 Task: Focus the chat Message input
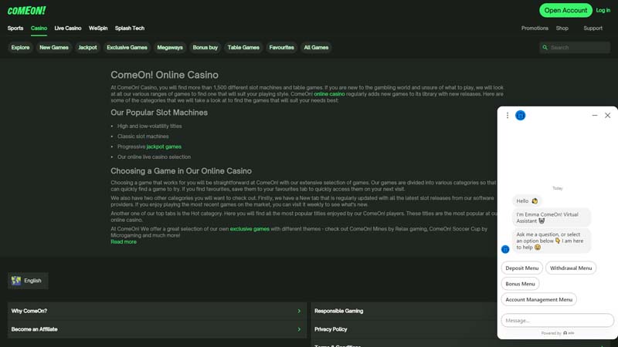point(557,320)
